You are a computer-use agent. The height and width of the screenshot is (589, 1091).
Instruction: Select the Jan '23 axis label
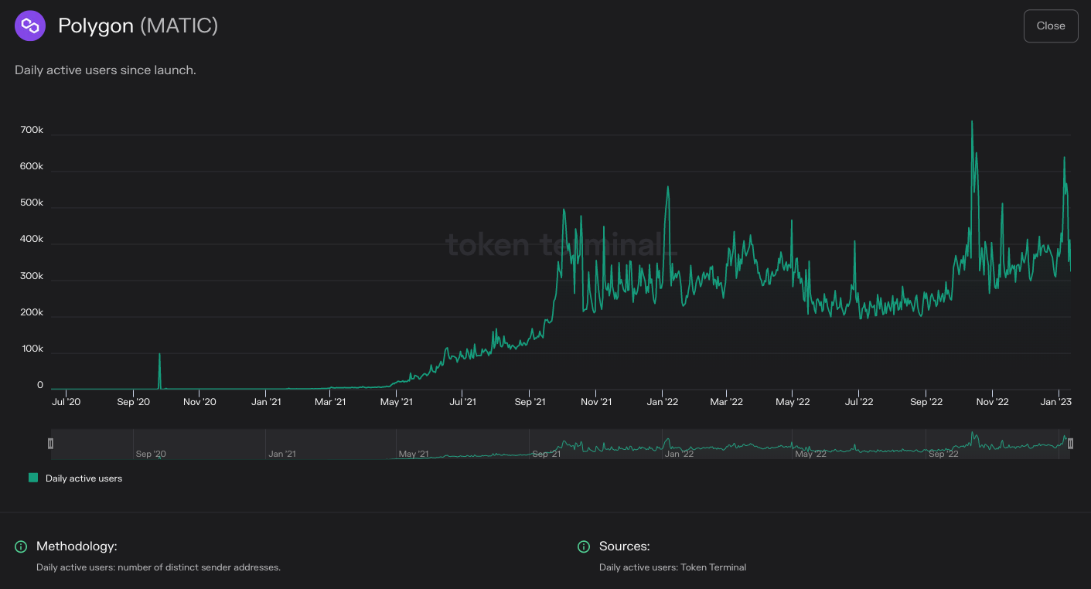click(x=1058, y=401)
